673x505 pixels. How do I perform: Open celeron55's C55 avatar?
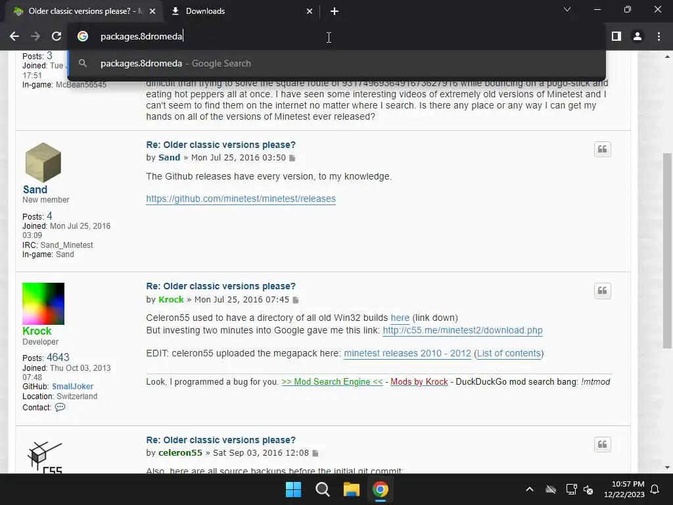45,458
